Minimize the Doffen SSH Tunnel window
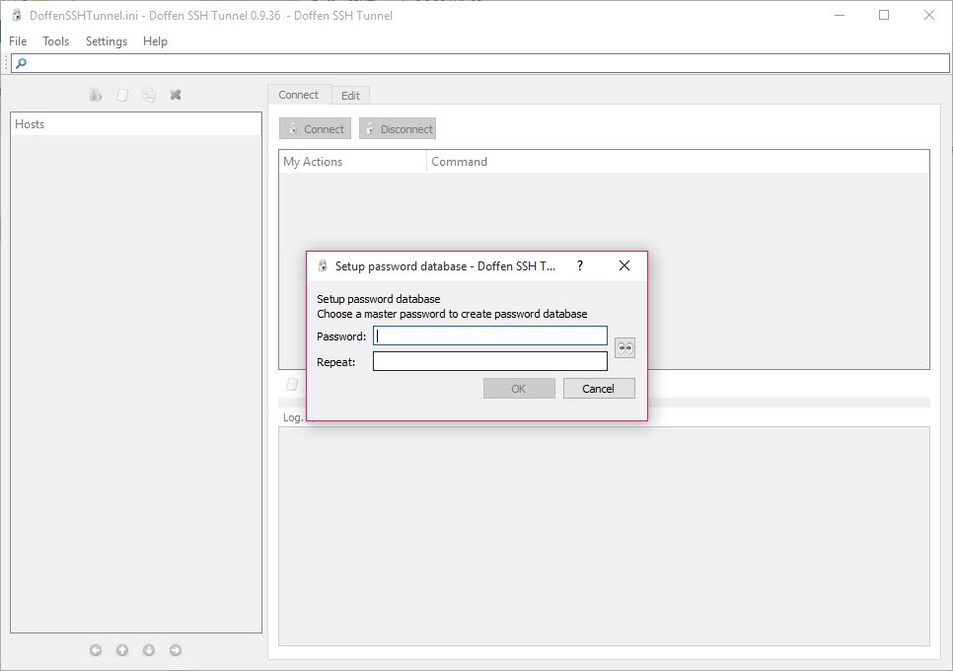Image resolution: width=953 pixels, height=671 pixels. tap(840, 15)
